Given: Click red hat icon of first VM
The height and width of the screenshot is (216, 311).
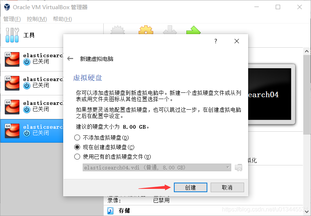Looking at the screenshot, I should (12, 59).
